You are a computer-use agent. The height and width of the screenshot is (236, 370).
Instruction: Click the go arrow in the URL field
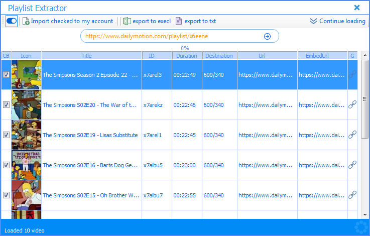tap(267, 36)
